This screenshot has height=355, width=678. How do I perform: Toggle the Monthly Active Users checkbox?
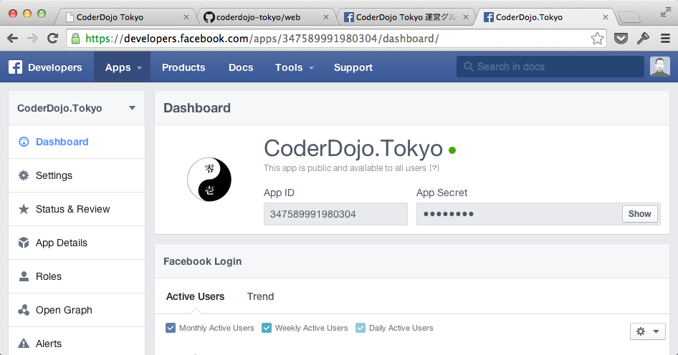click(171, 328)
